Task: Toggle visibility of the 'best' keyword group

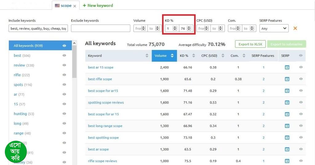Action: 64,56
